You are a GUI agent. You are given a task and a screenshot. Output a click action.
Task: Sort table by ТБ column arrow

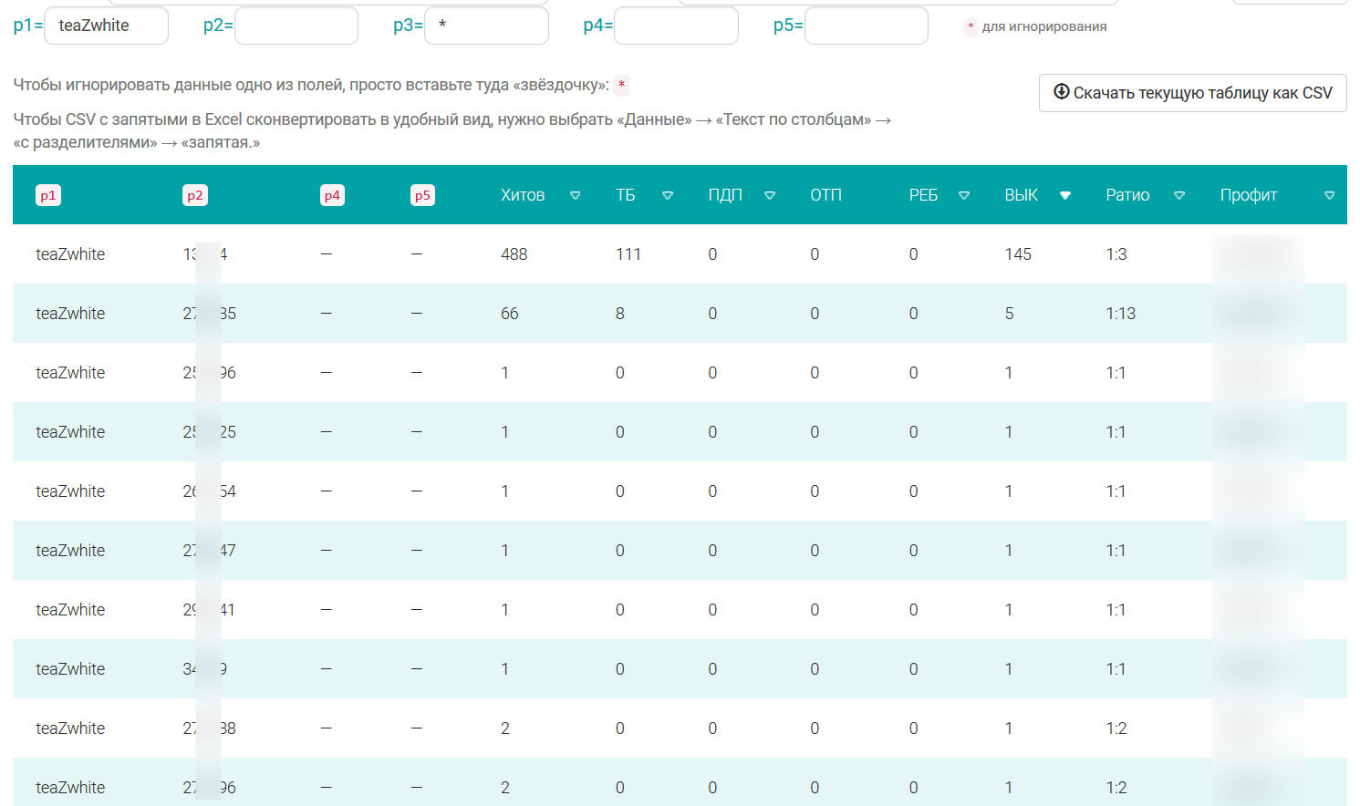[x=668, y=195]
